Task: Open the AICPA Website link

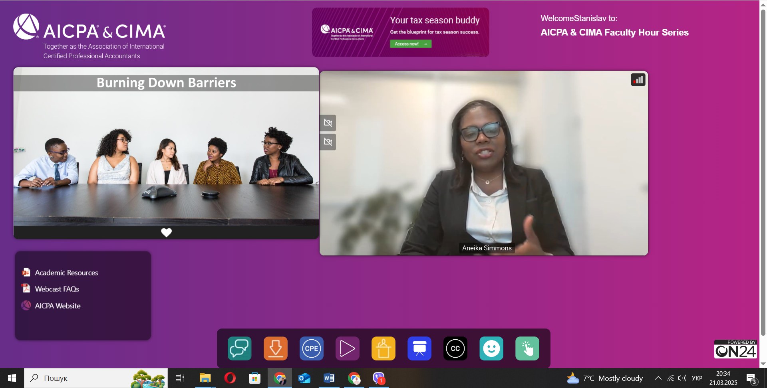Action: click(x=58, y=306)
